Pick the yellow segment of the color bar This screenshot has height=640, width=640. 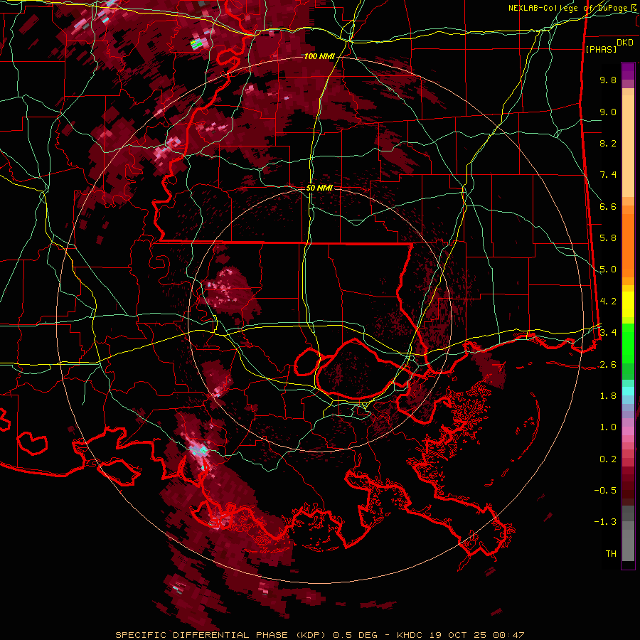pyautogui.click(x=628, y=304)
